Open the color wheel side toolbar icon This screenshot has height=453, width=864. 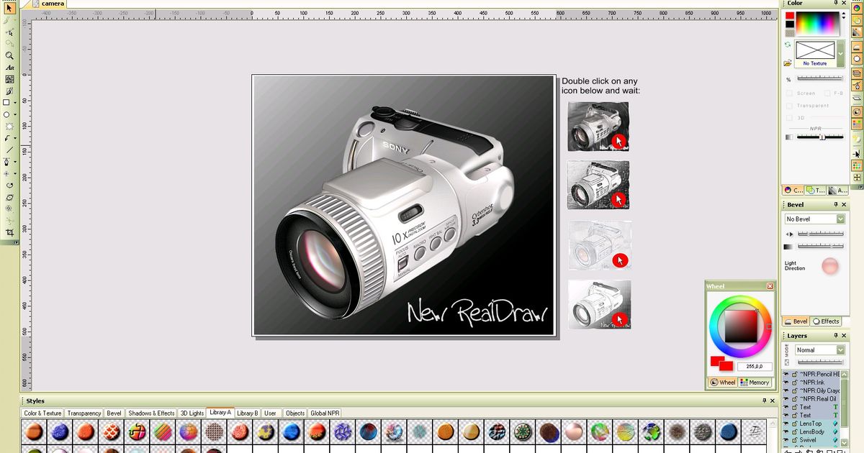[x=857, y=7]
